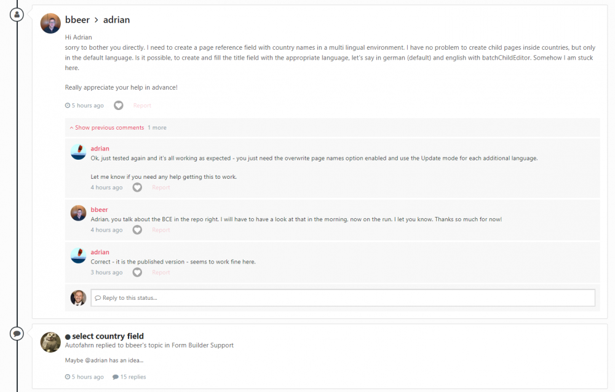This screenshot has width=615, height=392.
Task: Open adrian's avatar on the 'Correct' comment
Action: point(78,255)
